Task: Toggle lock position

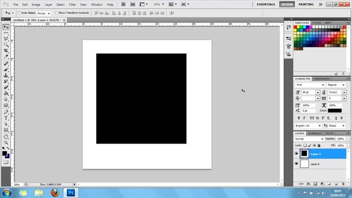Action: [x=314, y=145]
